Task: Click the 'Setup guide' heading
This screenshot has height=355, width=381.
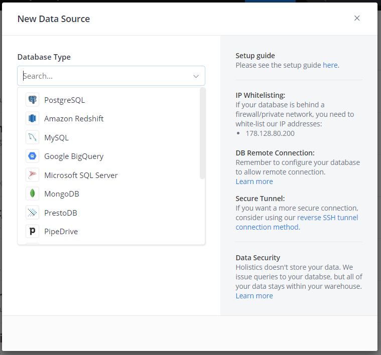Action: point(255,56)
